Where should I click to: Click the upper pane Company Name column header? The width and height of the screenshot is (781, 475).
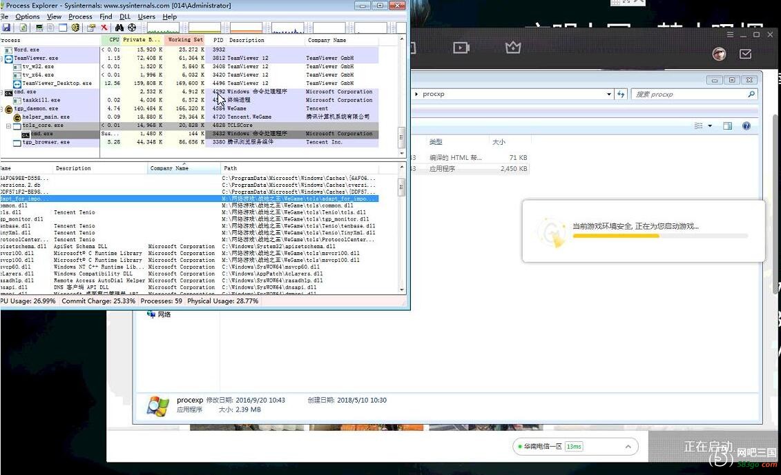coord(341,40)
